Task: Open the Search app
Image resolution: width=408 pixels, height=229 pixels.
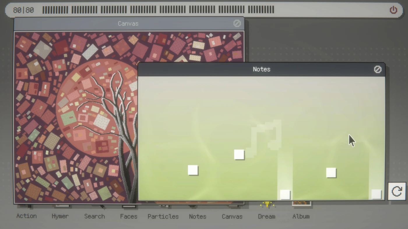Action: point(94,216)
